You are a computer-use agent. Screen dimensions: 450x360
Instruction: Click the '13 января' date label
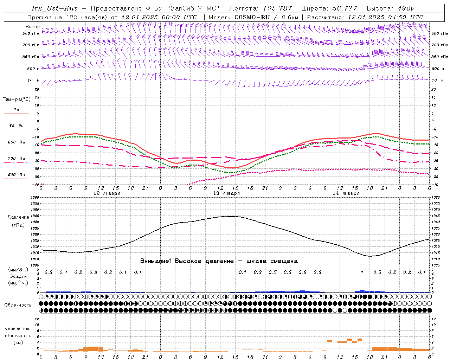(226, 193)
